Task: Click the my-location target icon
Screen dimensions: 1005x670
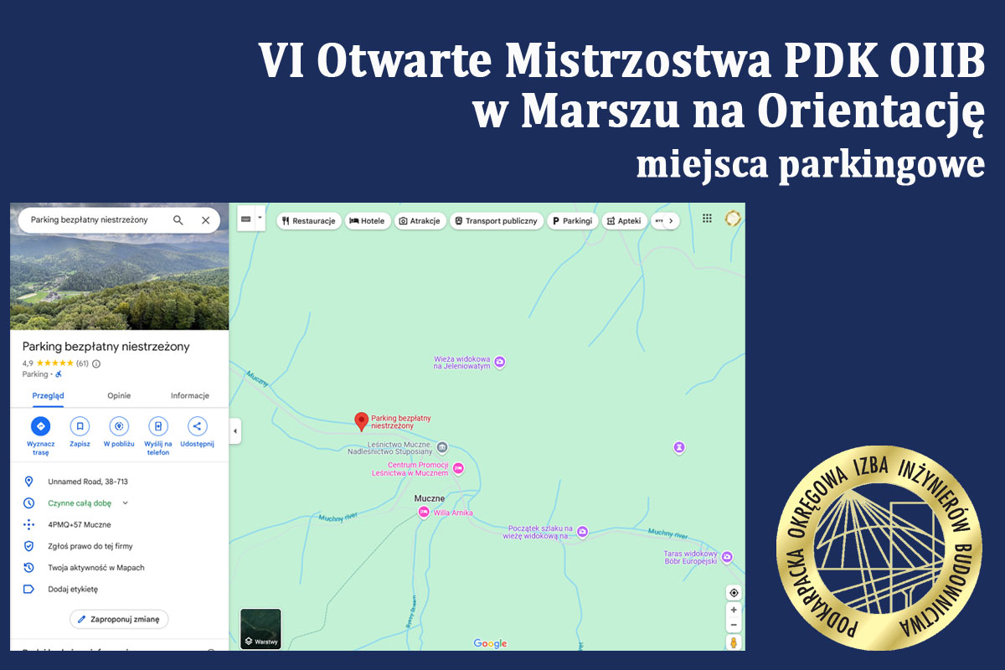Action: tap(734, 593)
